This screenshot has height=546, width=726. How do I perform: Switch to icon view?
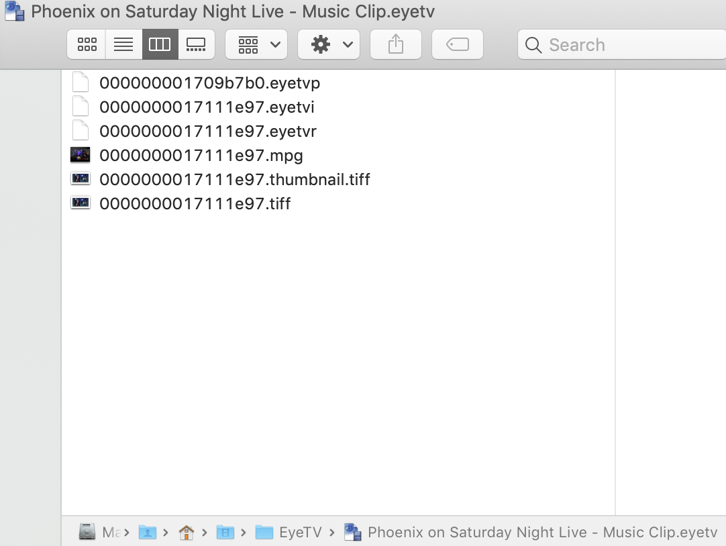pyautogui.click(x=87, y=44)
